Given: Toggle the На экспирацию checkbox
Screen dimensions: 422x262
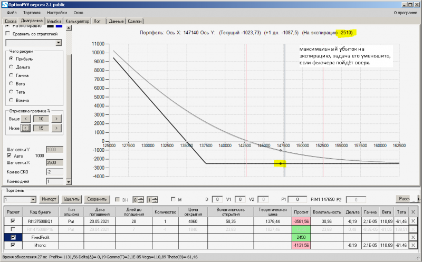Looking at the screenshot, I should tap(8, 26).
